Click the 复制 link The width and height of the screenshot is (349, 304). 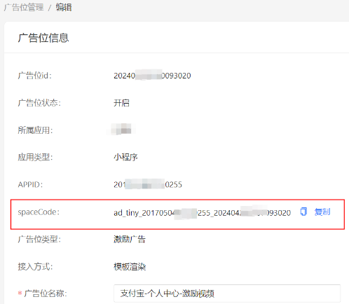(x=322, y=212)
